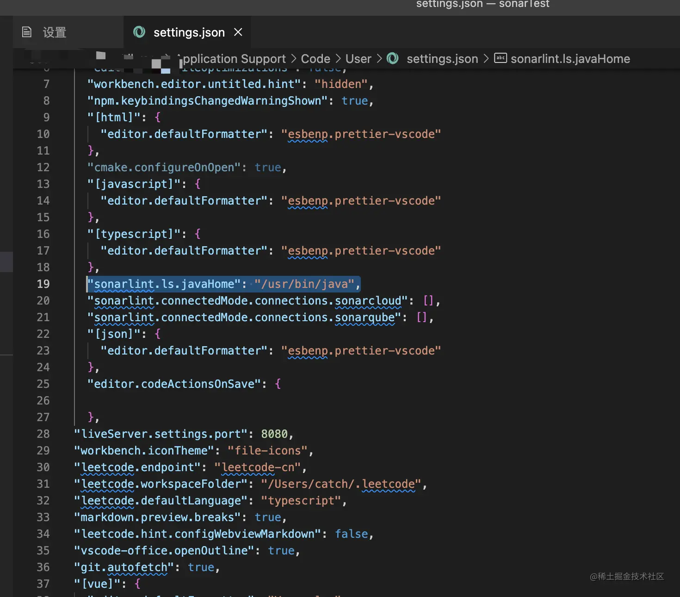Click the "markdown.preview.breaks" key

tap(158, 517)
